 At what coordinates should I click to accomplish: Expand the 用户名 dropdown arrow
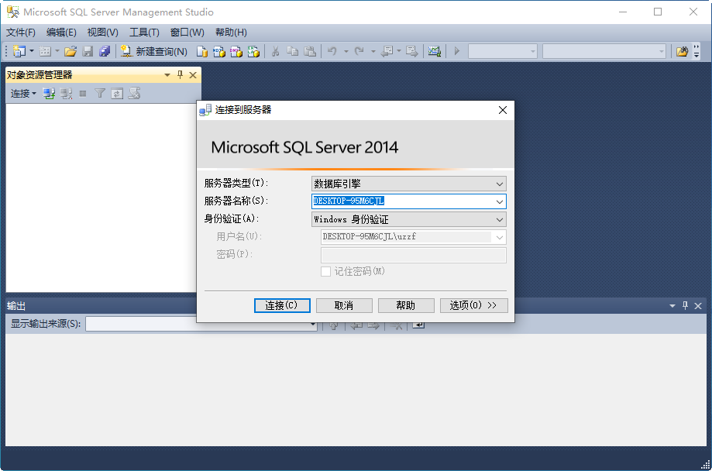click(x=500, y=237)
